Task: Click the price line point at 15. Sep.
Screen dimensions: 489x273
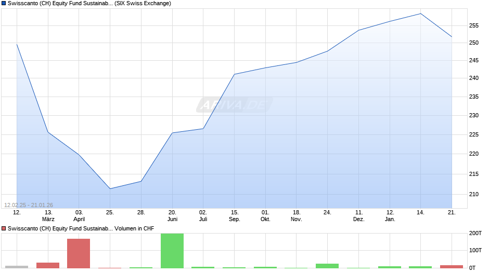Action: tap(234, 74)
